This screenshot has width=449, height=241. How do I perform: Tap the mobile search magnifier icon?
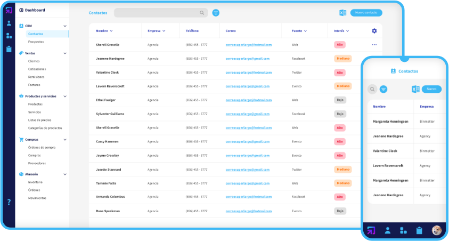point(372,89)
